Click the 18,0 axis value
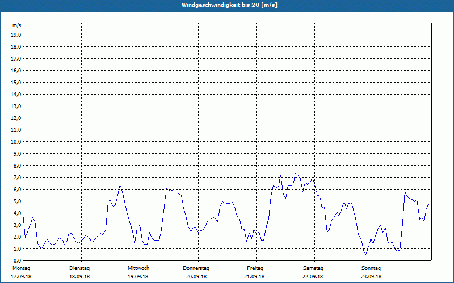 click(16, 47)
